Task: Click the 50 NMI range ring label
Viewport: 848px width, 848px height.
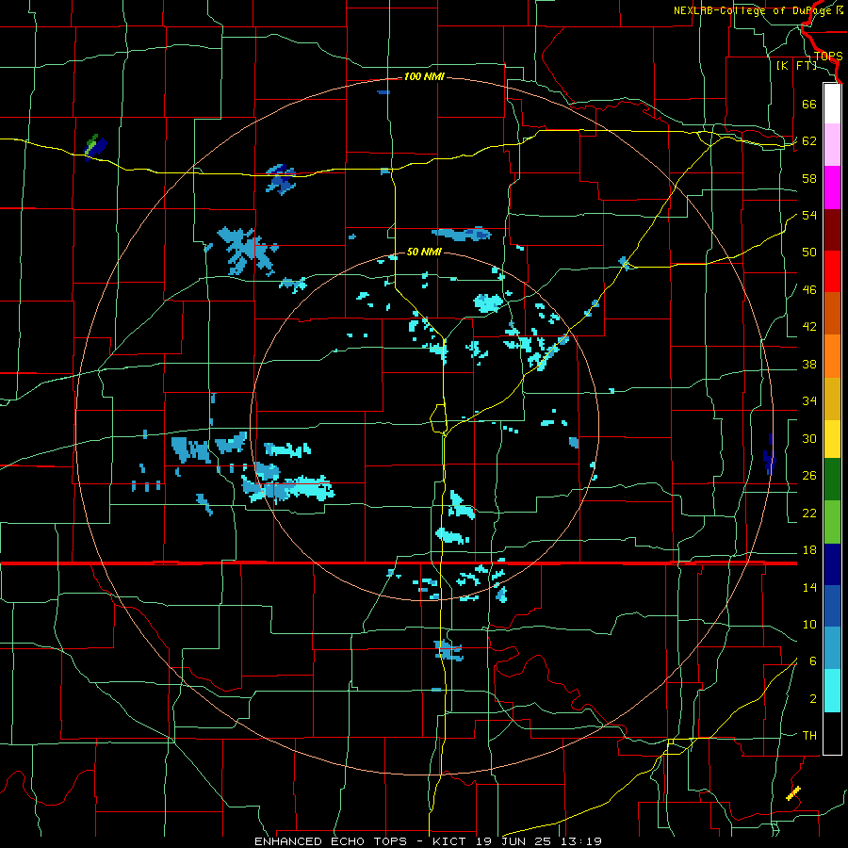Action: pos(424,252)
